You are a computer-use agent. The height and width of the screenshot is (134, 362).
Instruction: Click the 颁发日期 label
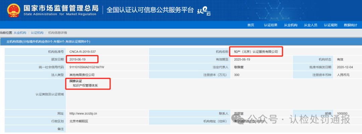tap(57, 59)
